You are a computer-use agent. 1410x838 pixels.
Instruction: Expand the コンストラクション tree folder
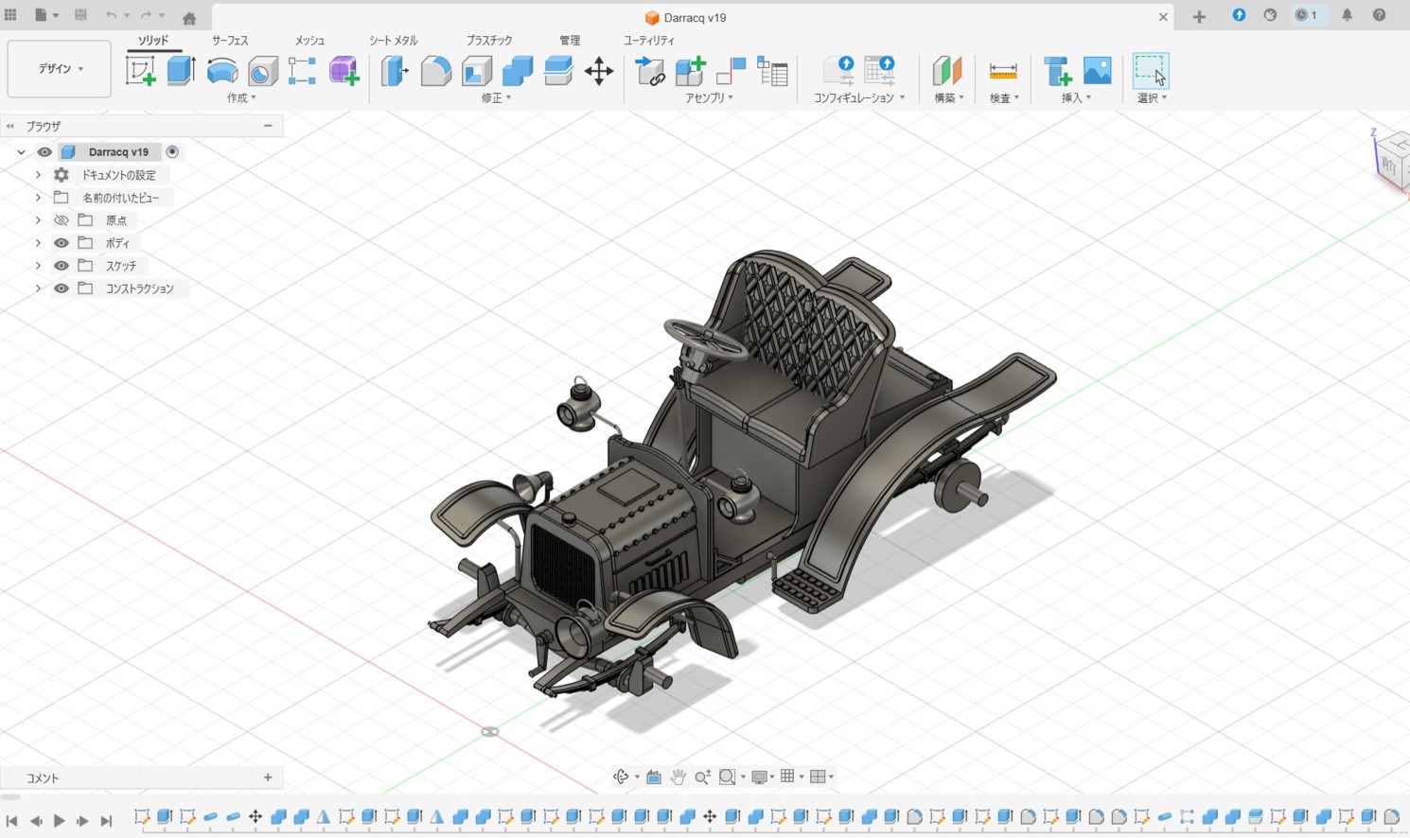(38, 288)
